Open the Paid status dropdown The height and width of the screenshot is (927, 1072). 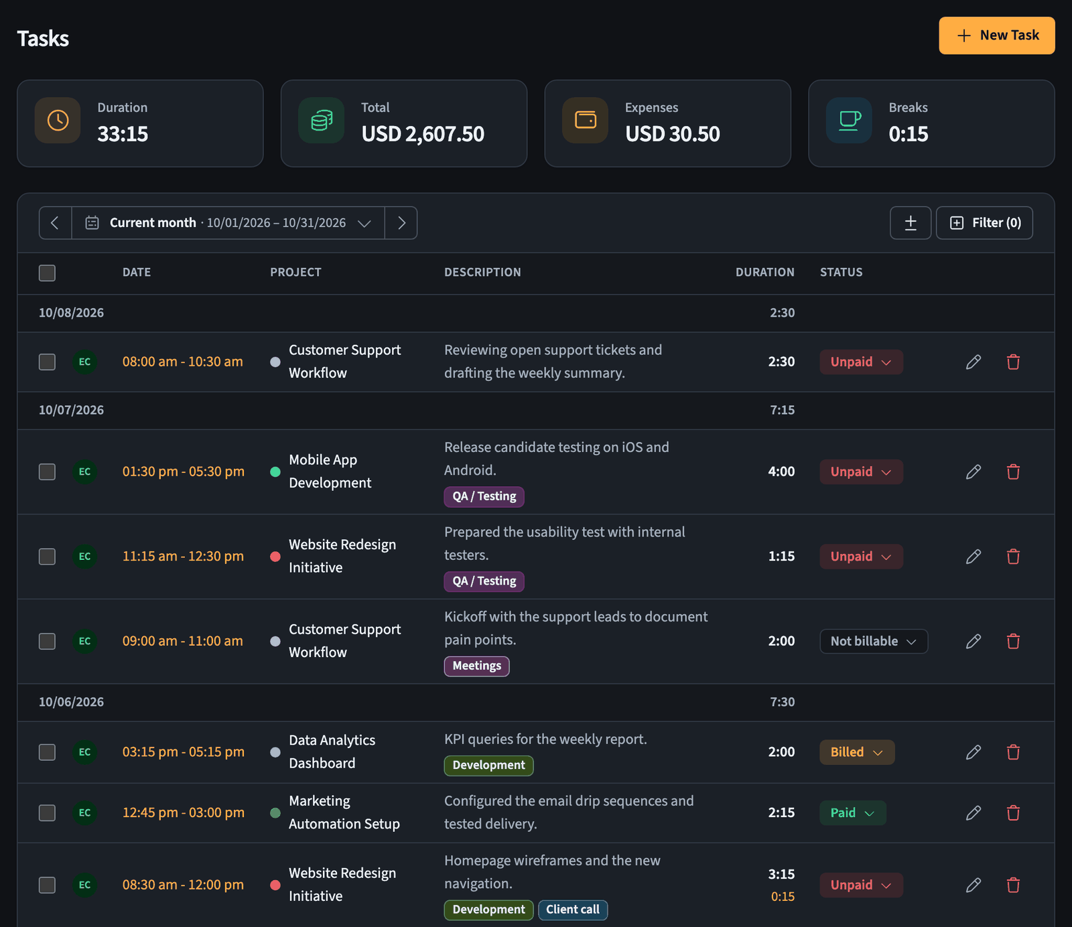pos(853,812)
